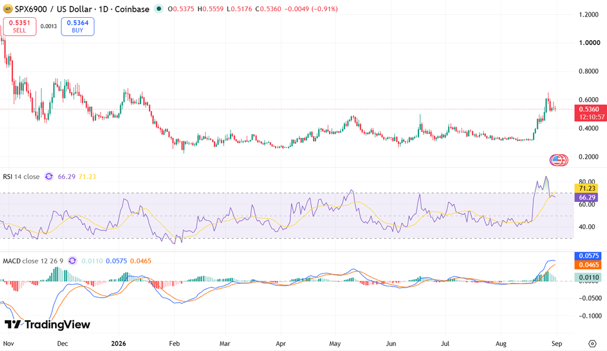Click the RSI indicator refresh icon
This screenshot has width=607, height=351.
tap(49, 176)
